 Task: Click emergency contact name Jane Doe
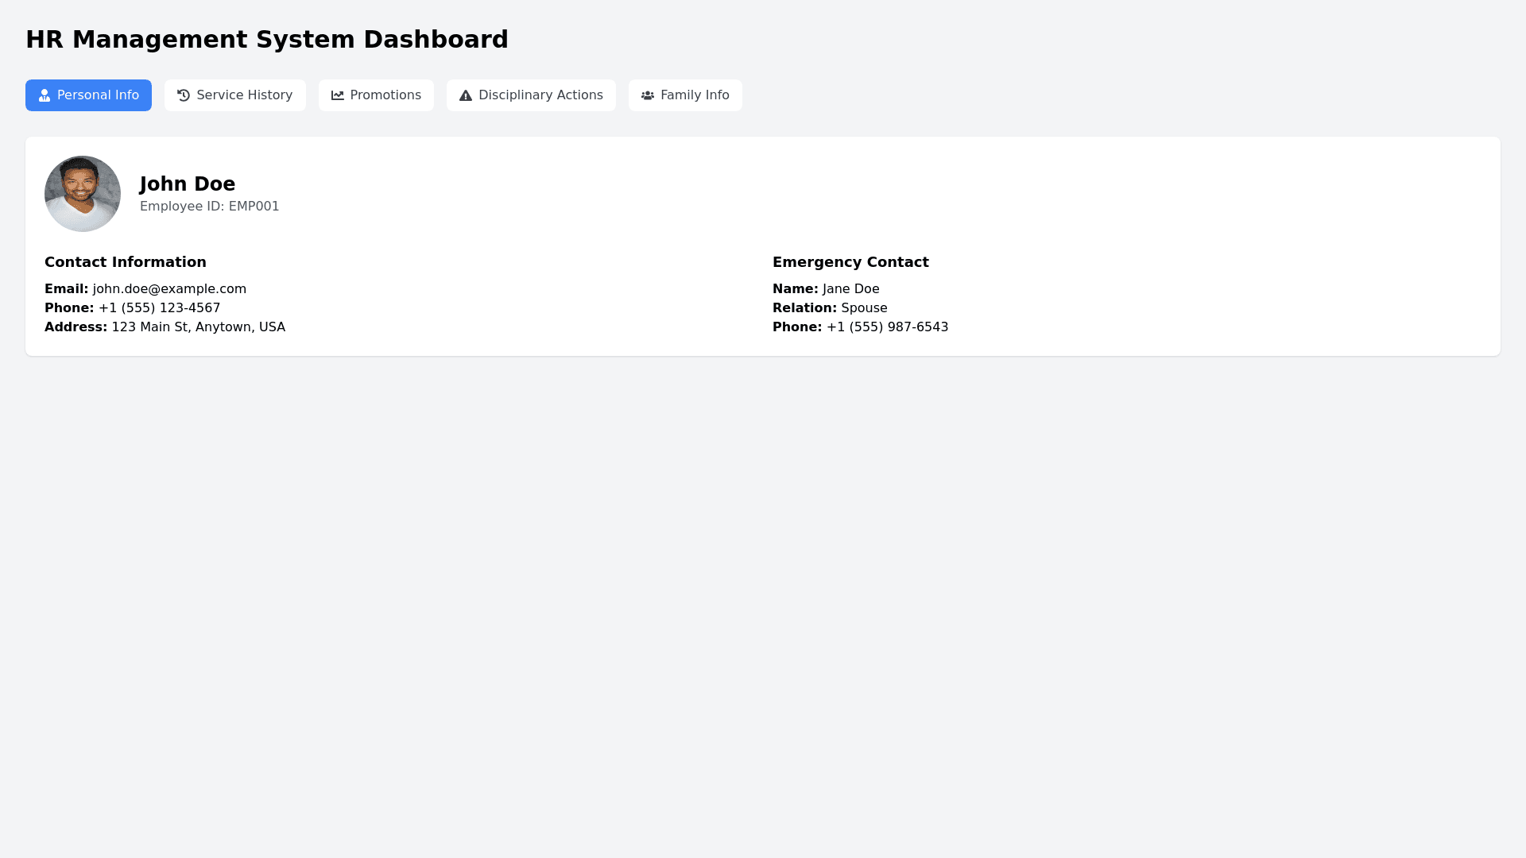click(850, 289)
